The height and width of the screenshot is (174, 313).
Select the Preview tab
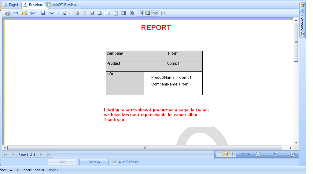coord(33,5)
